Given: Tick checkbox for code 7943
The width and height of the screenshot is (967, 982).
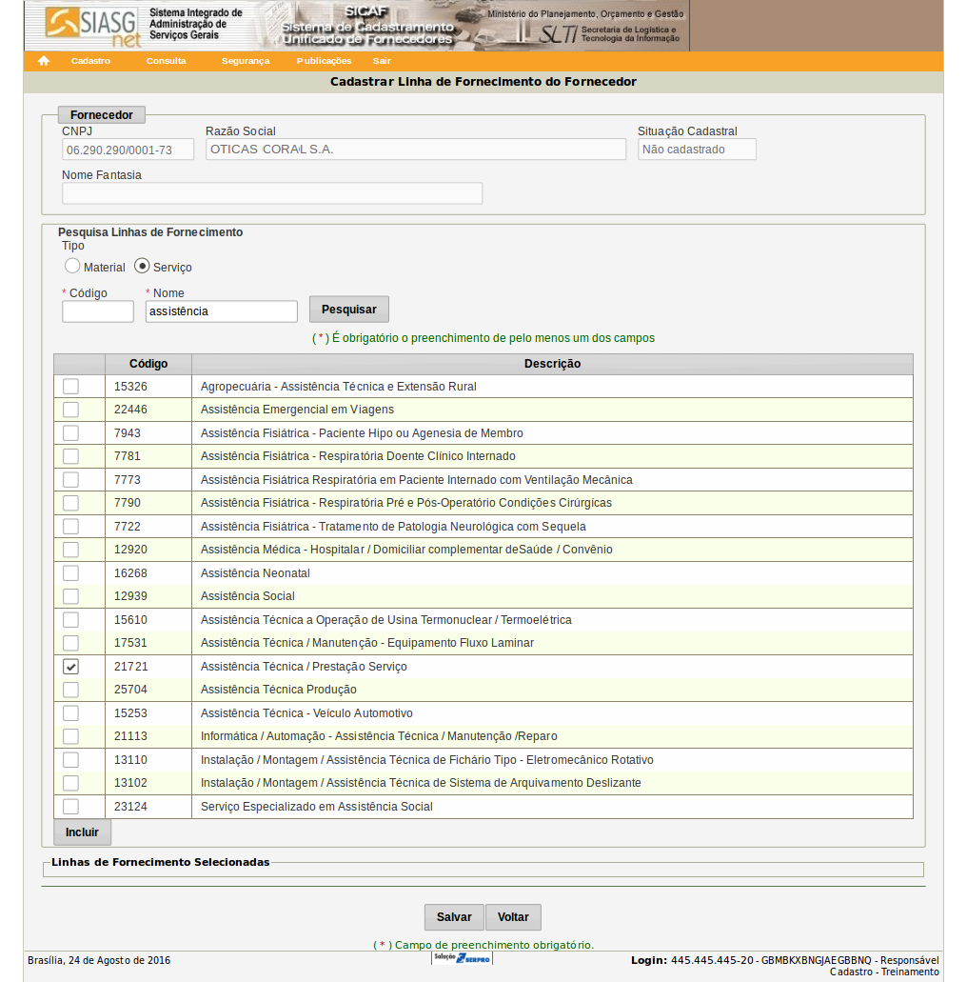Looking at the screenshot, I should pos(70,432).
